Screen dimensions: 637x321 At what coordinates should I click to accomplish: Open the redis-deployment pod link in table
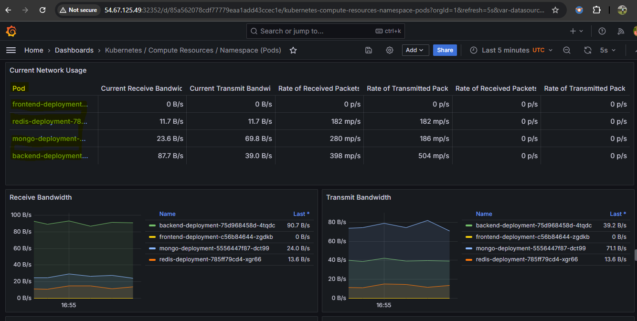50,121
